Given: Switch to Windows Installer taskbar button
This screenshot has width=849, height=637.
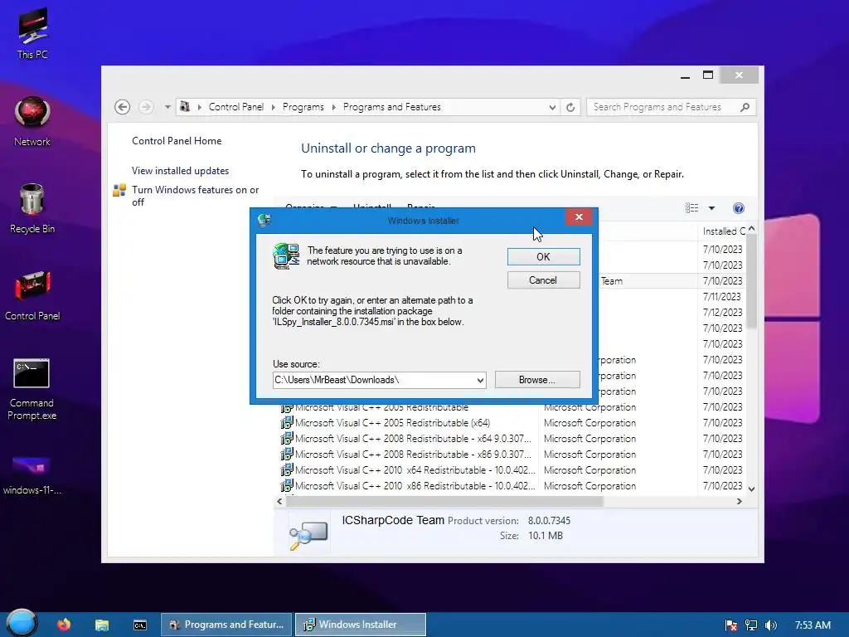Looking at the screenshot, I should [361, 625].
